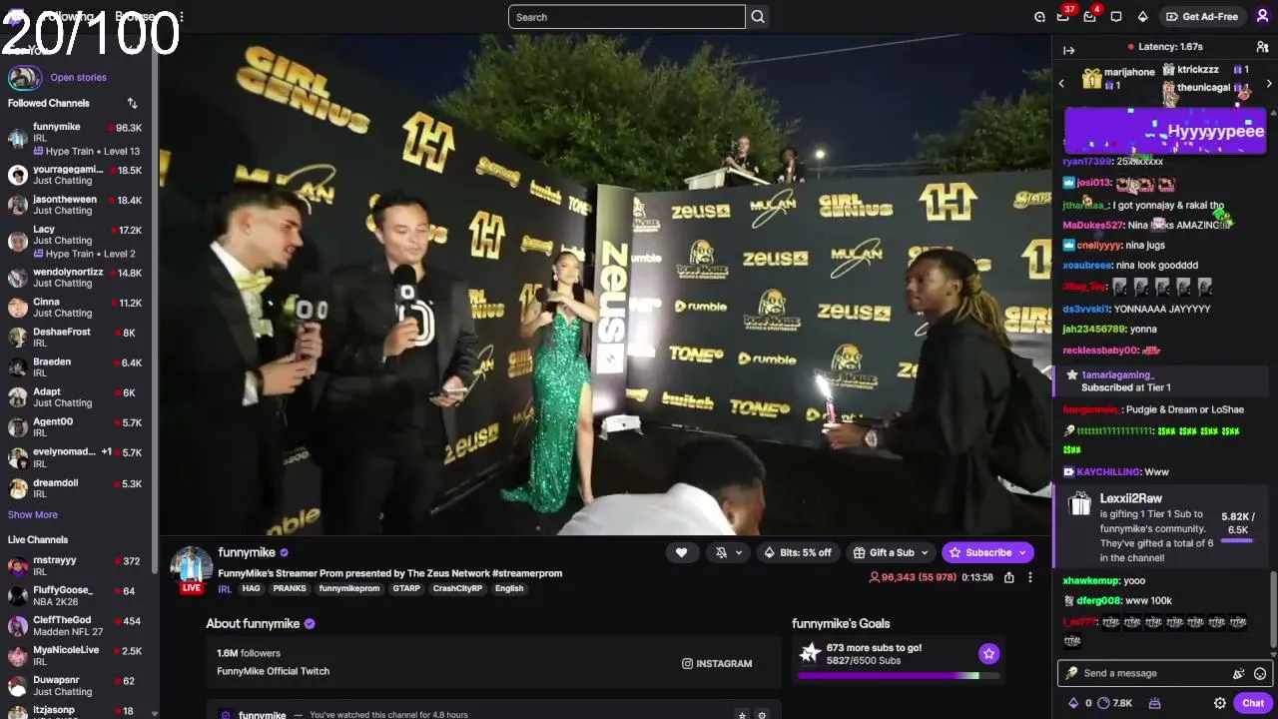Click Lexxii2Raw username in gift notice
The height and width of the screenshot is (719, 1278).
click(1131, 498)
